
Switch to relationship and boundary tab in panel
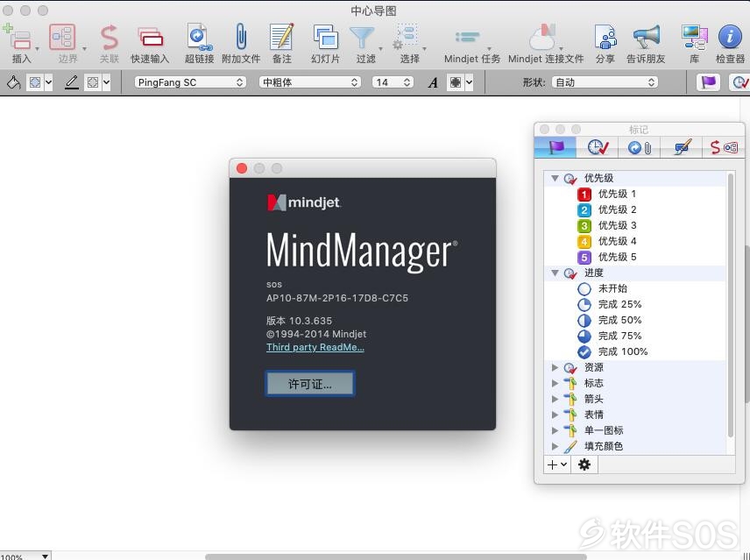[723, 147]
